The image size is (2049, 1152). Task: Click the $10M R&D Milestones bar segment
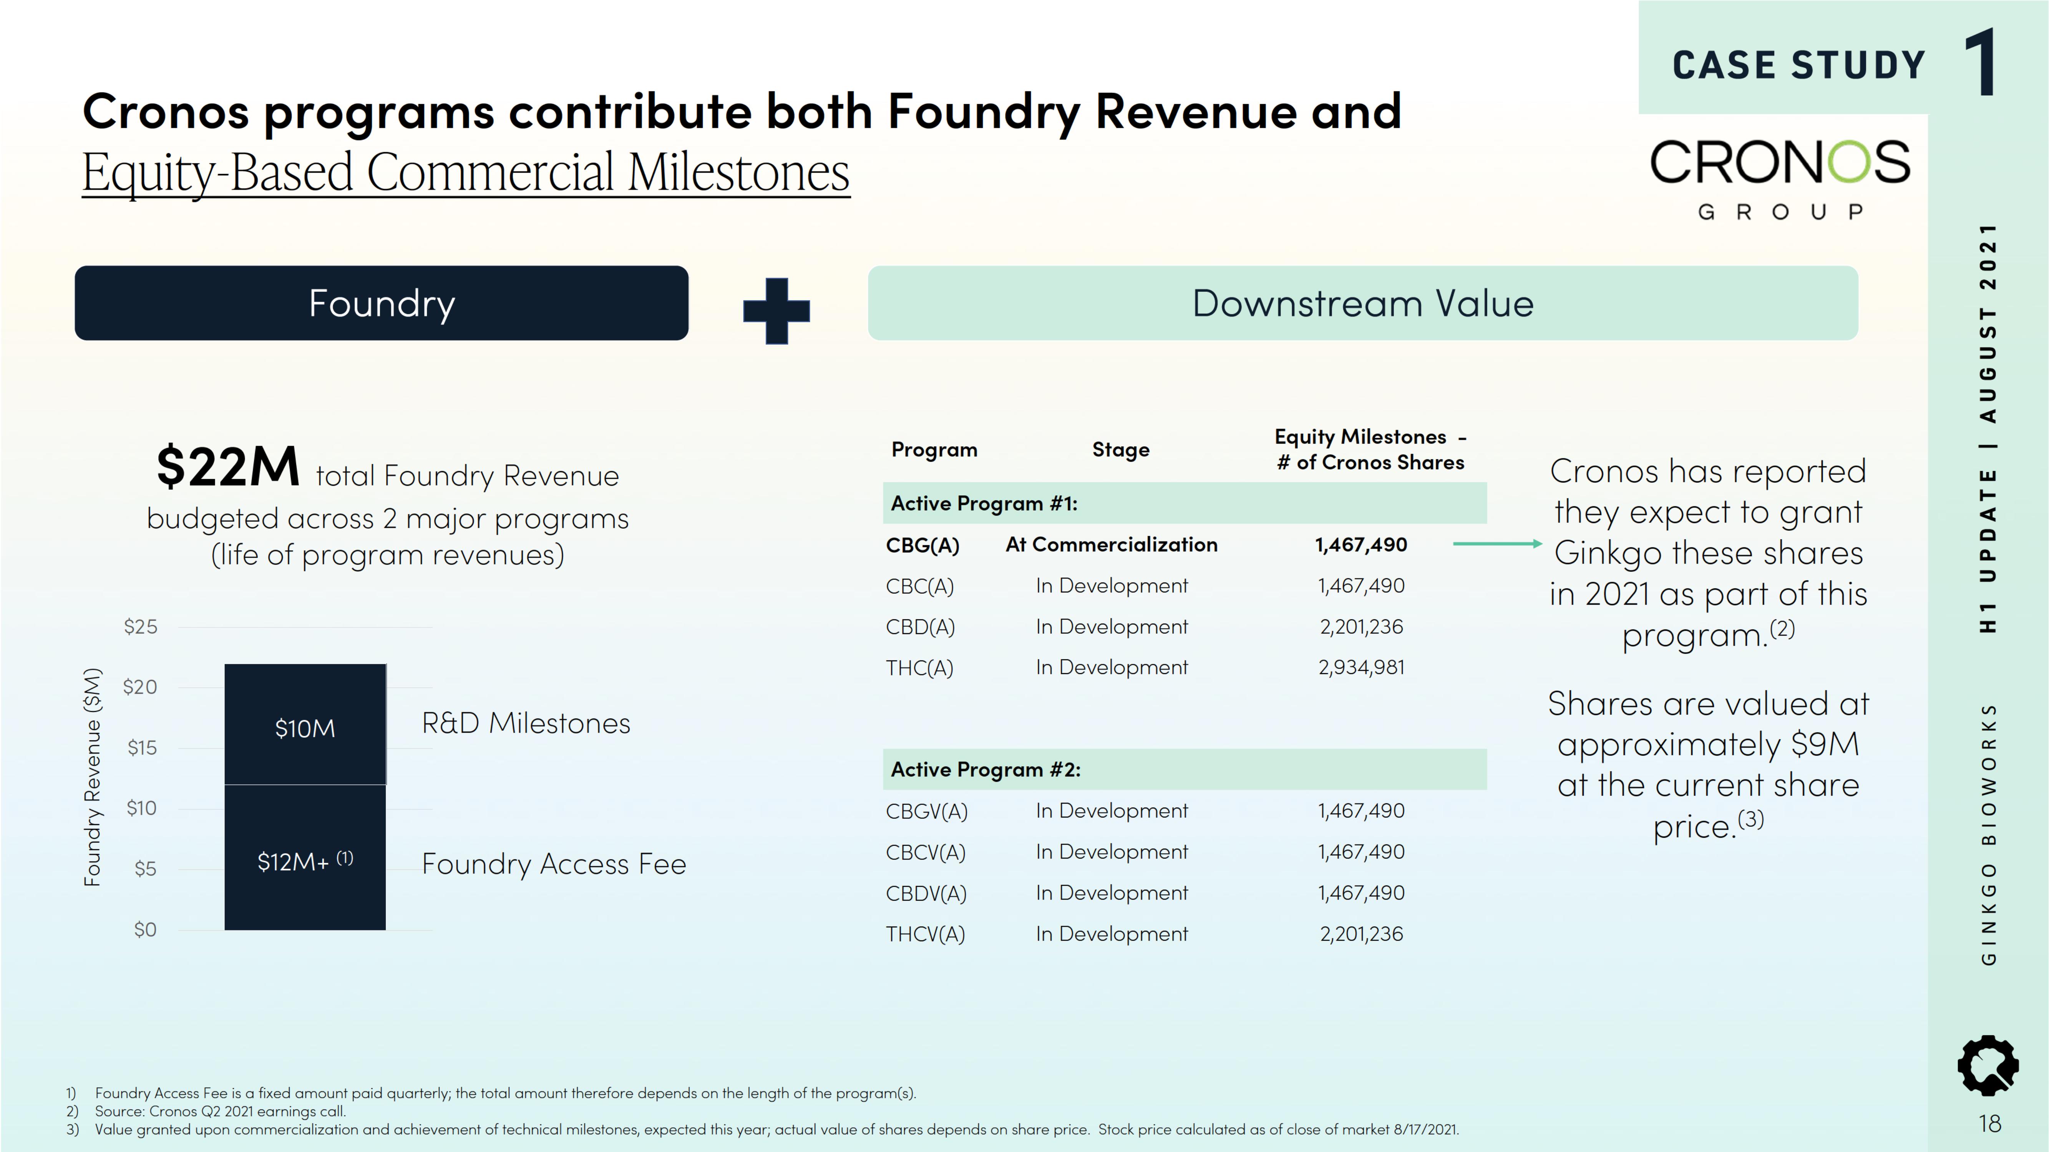point(305,724)
